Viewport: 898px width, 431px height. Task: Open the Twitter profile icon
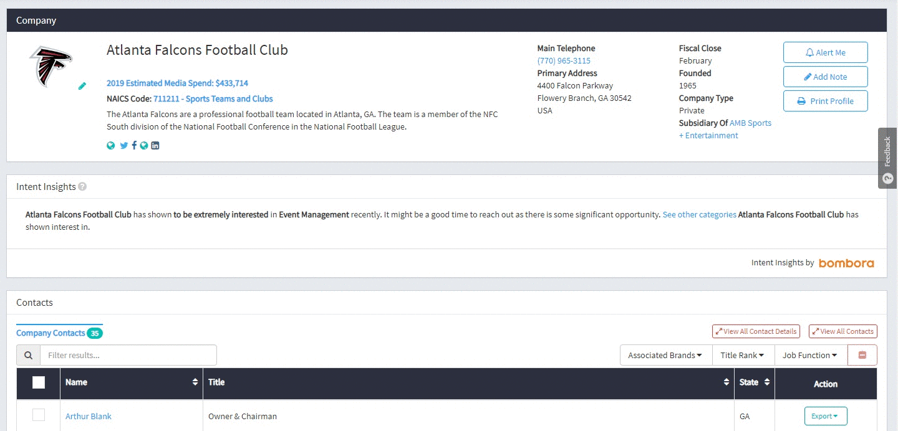[123, 146]
